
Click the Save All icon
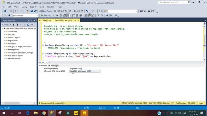pos(35,11)
